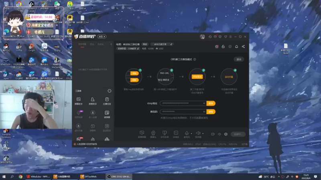
Task: Click the orange start button in step 3
Action: click(x=197, y=77)
